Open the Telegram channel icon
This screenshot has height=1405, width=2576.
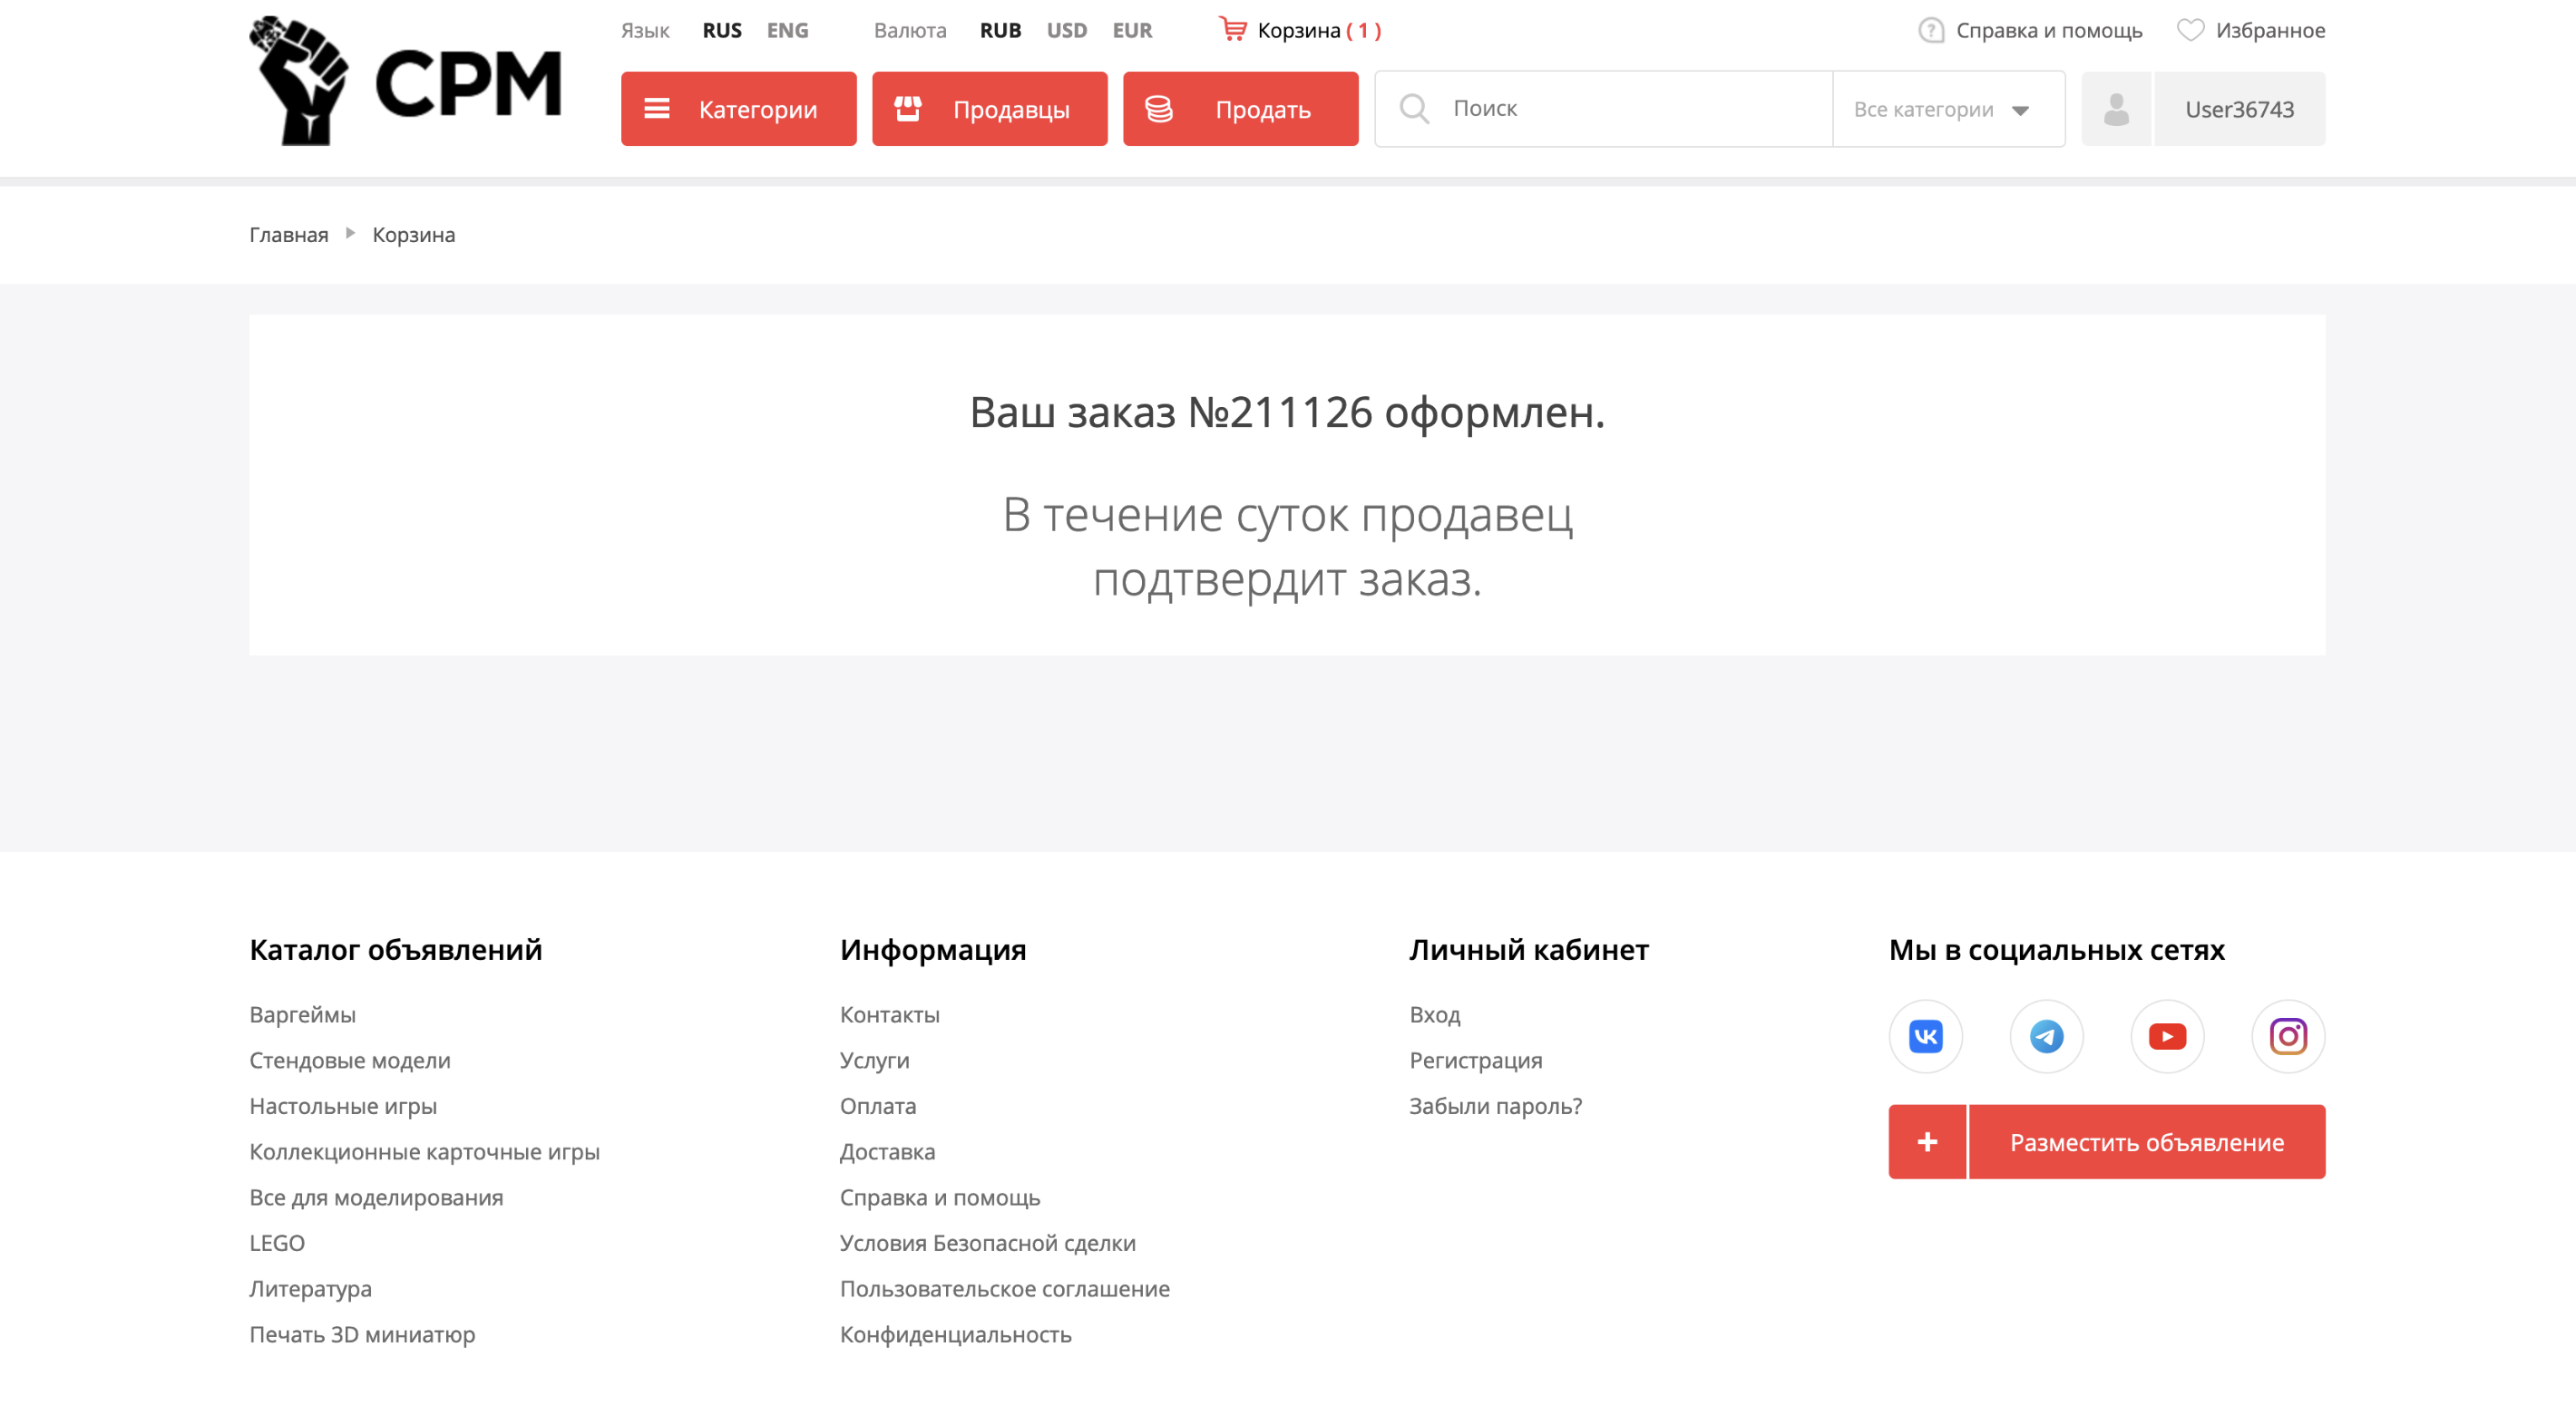(x=2046, y=1036)
